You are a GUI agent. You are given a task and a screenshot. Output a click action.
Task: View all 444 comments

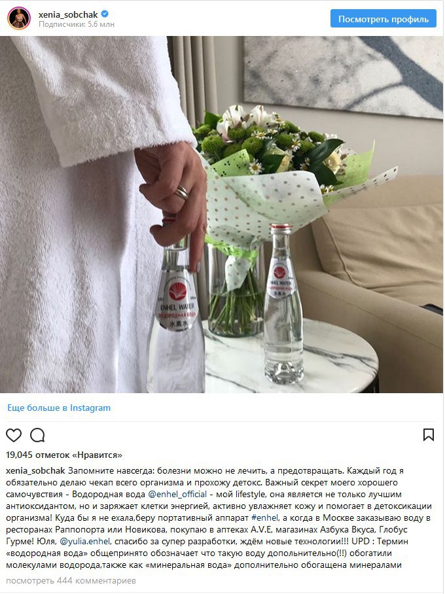pyautogui.click(x=71, y=580)
